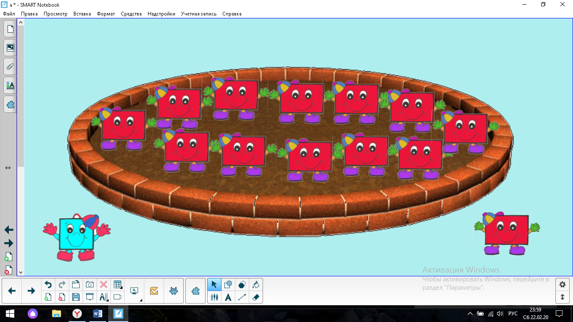Activate the Select arrow pointer tool
Viewport: 573px width, 322px height.
214,285
